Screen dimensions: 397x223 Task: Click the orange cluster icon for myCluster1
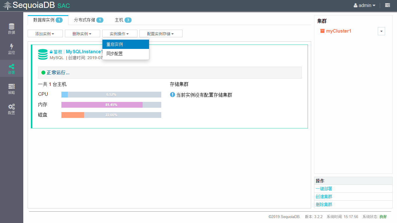pyautogui.click(x=322, y=31)
